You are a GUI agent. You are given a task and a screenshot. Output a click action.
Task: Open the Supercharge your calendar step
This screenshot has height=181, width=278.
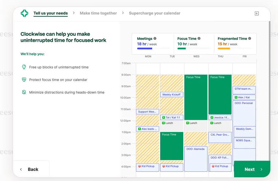155,13
